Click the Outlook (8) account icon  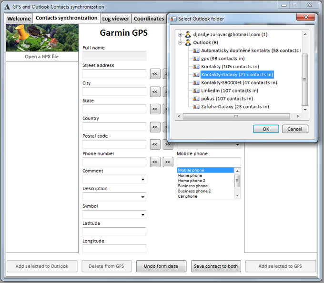click(x=188, y=42)
